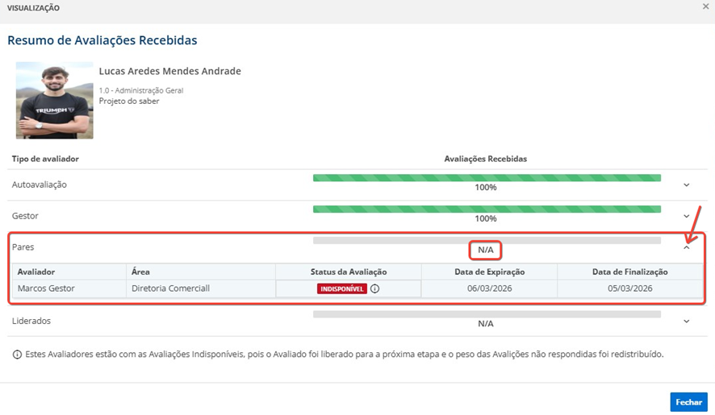Click the Liderados gray progress bar
Screen dimensions: 715x415
tap(487, 314)
